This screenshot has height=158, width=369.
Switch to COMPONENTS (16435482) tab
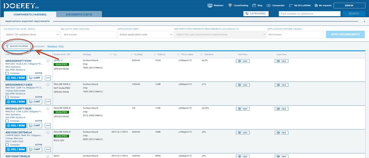[x=30, y=15]
